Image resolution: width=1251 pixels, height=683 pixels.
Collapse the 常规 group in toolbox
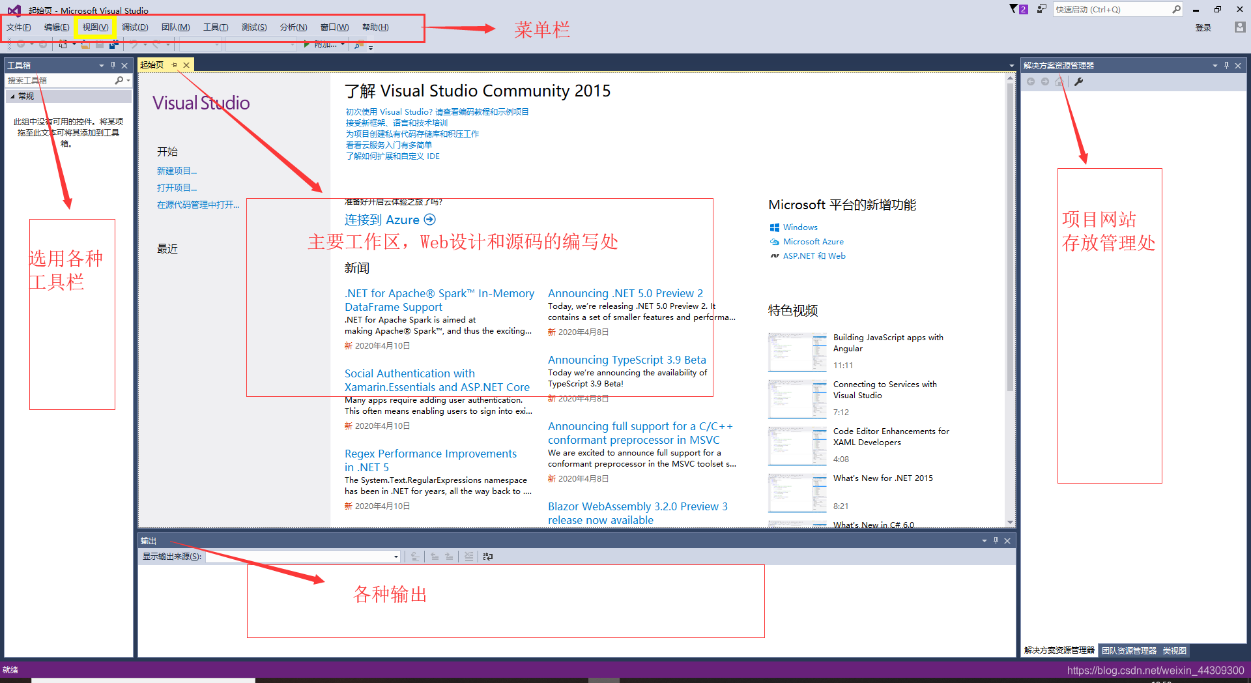12,96
